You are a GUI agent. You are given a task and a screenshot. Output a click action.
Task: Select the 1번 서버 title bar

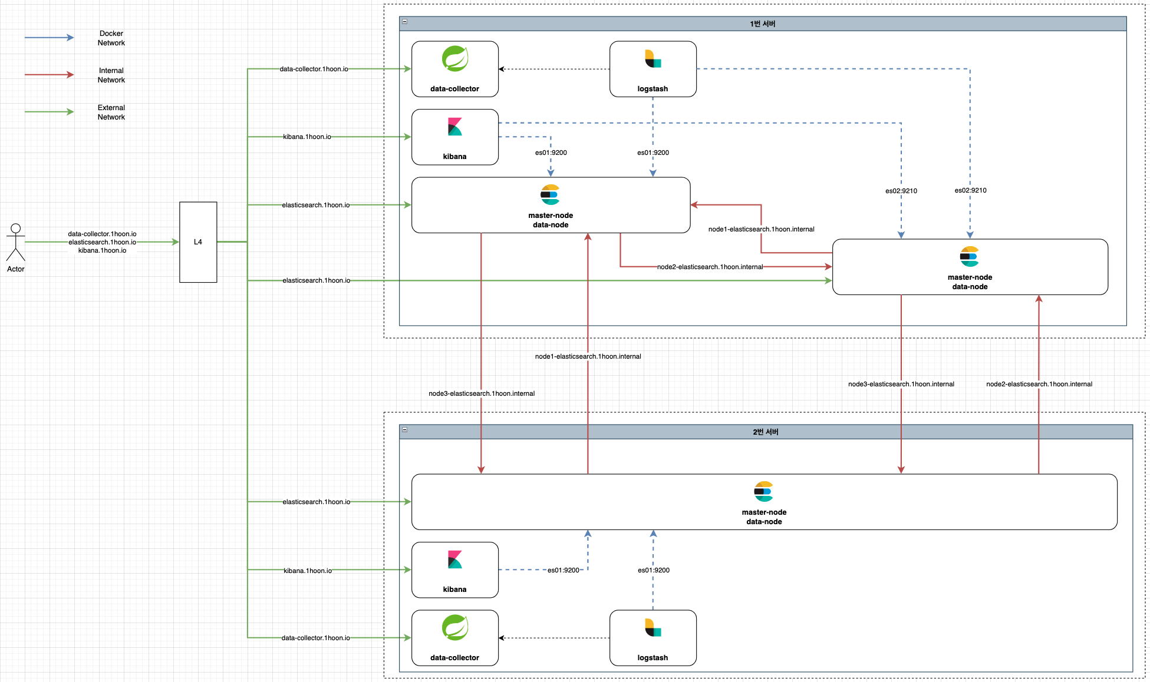click(762, 24)
